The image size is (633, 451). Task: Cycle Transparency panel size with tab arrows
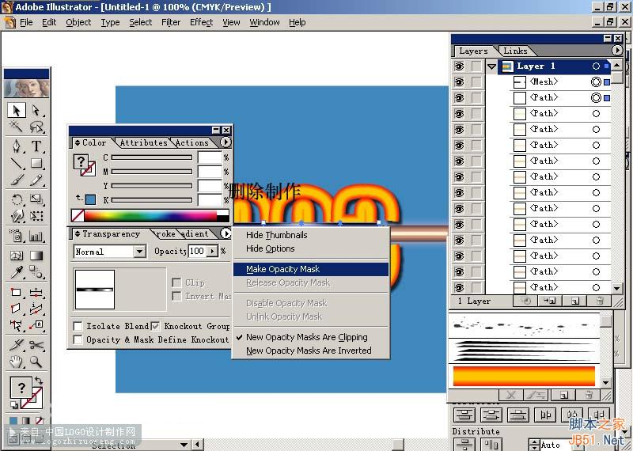78,233
